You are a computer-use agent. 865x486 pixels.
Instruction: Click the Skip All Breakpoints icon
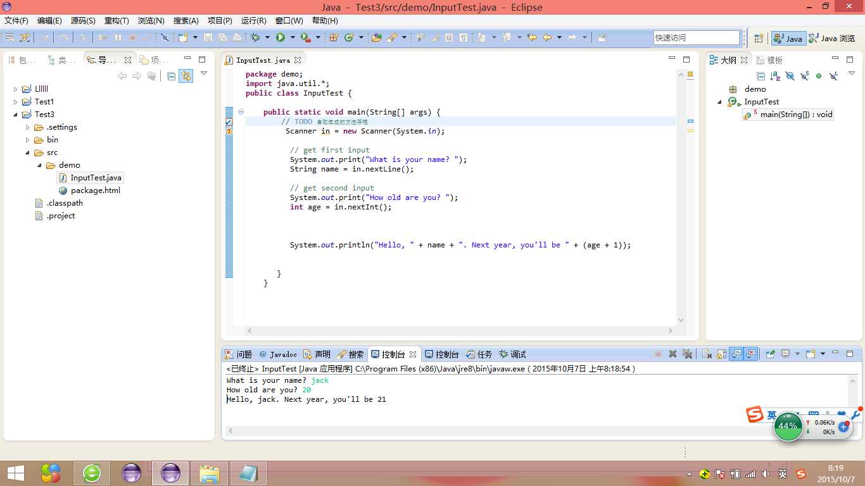[165, 37]
